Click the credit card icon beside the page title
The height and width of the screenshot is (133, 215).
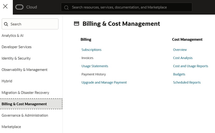click(77, 23)
